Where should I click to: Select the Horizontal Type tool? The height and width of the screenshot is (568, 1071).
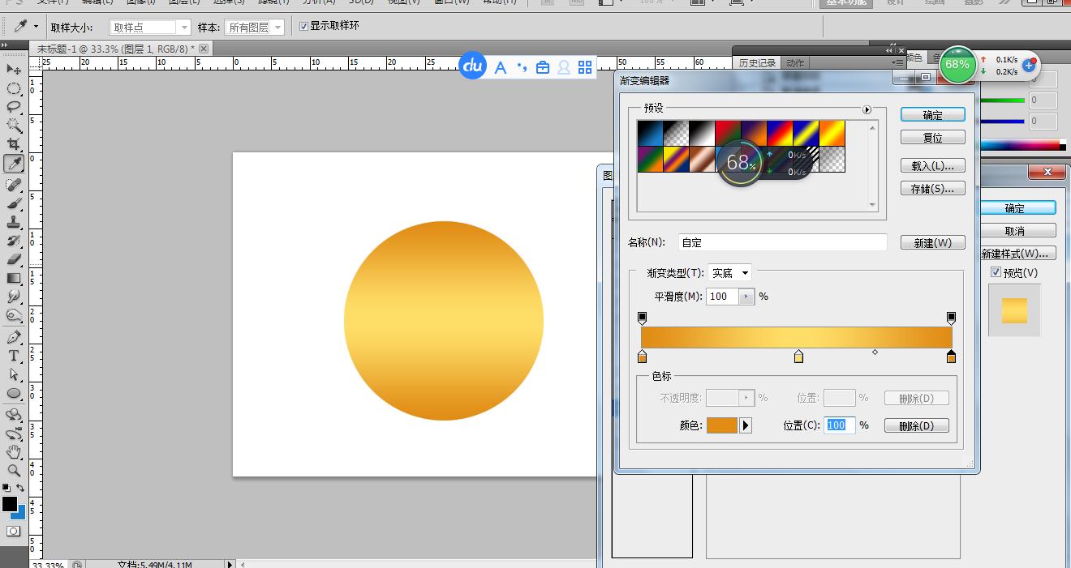pyautogui.click(x=11, y=356)
